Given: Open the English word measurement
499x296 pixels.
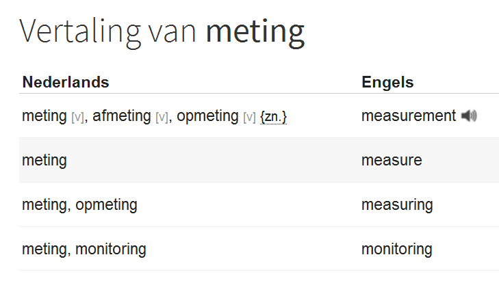Looking at the screenshot, I should pos(408,116).
